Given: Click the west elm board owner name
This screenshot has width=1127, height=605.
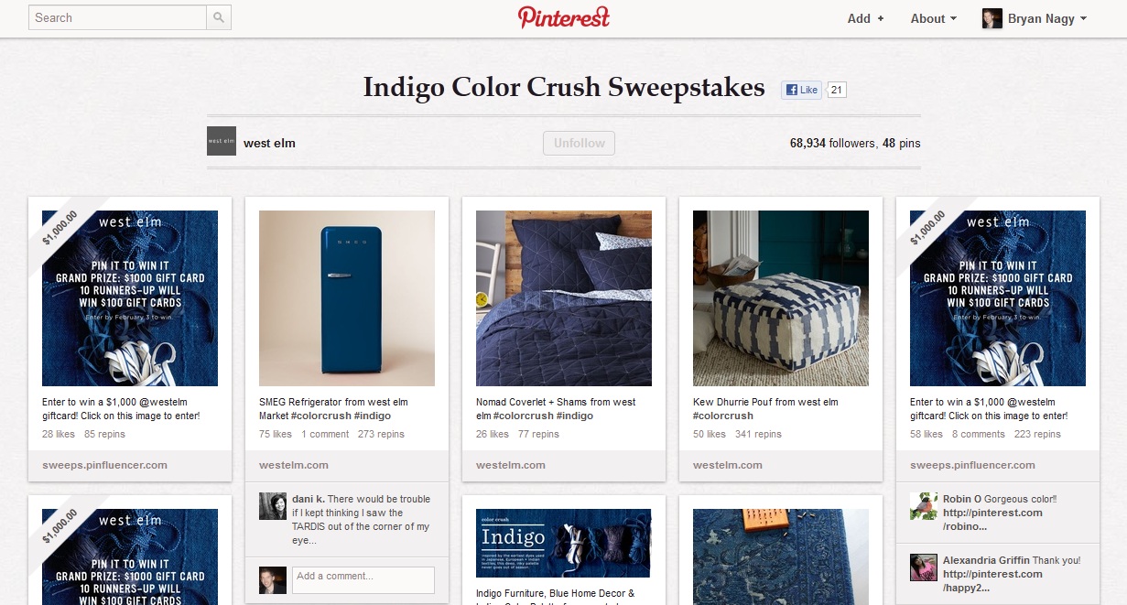Looking at the screenshot, I should coord(269,143).
